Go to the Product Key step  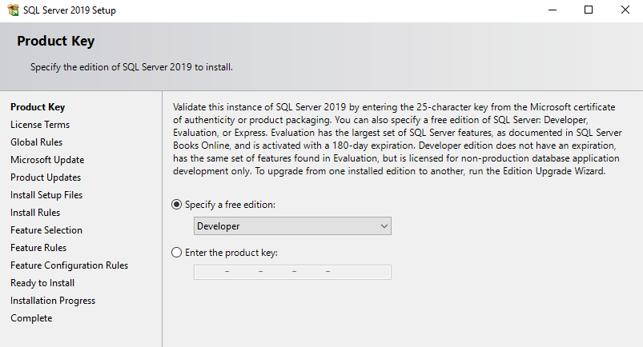coord(38,107)
